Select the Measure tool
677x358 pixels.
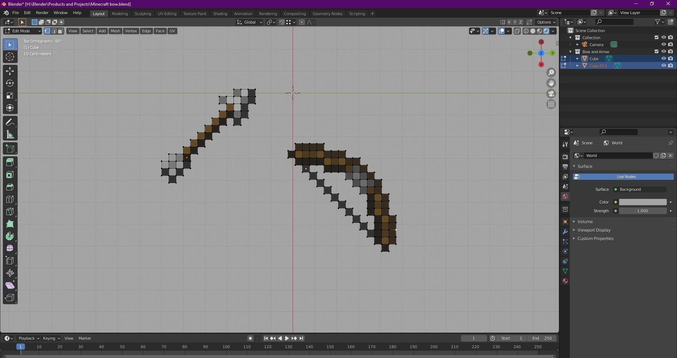[x=10, y=135]
